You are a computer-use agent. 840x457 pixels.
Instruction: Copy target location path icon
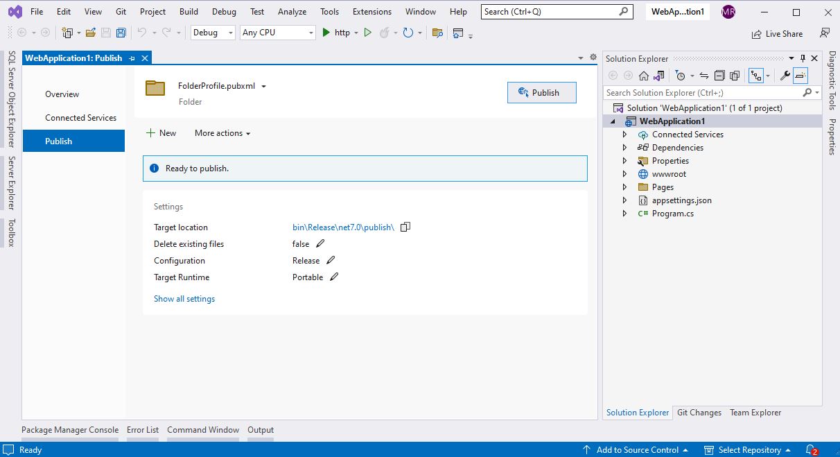[405, 227]
